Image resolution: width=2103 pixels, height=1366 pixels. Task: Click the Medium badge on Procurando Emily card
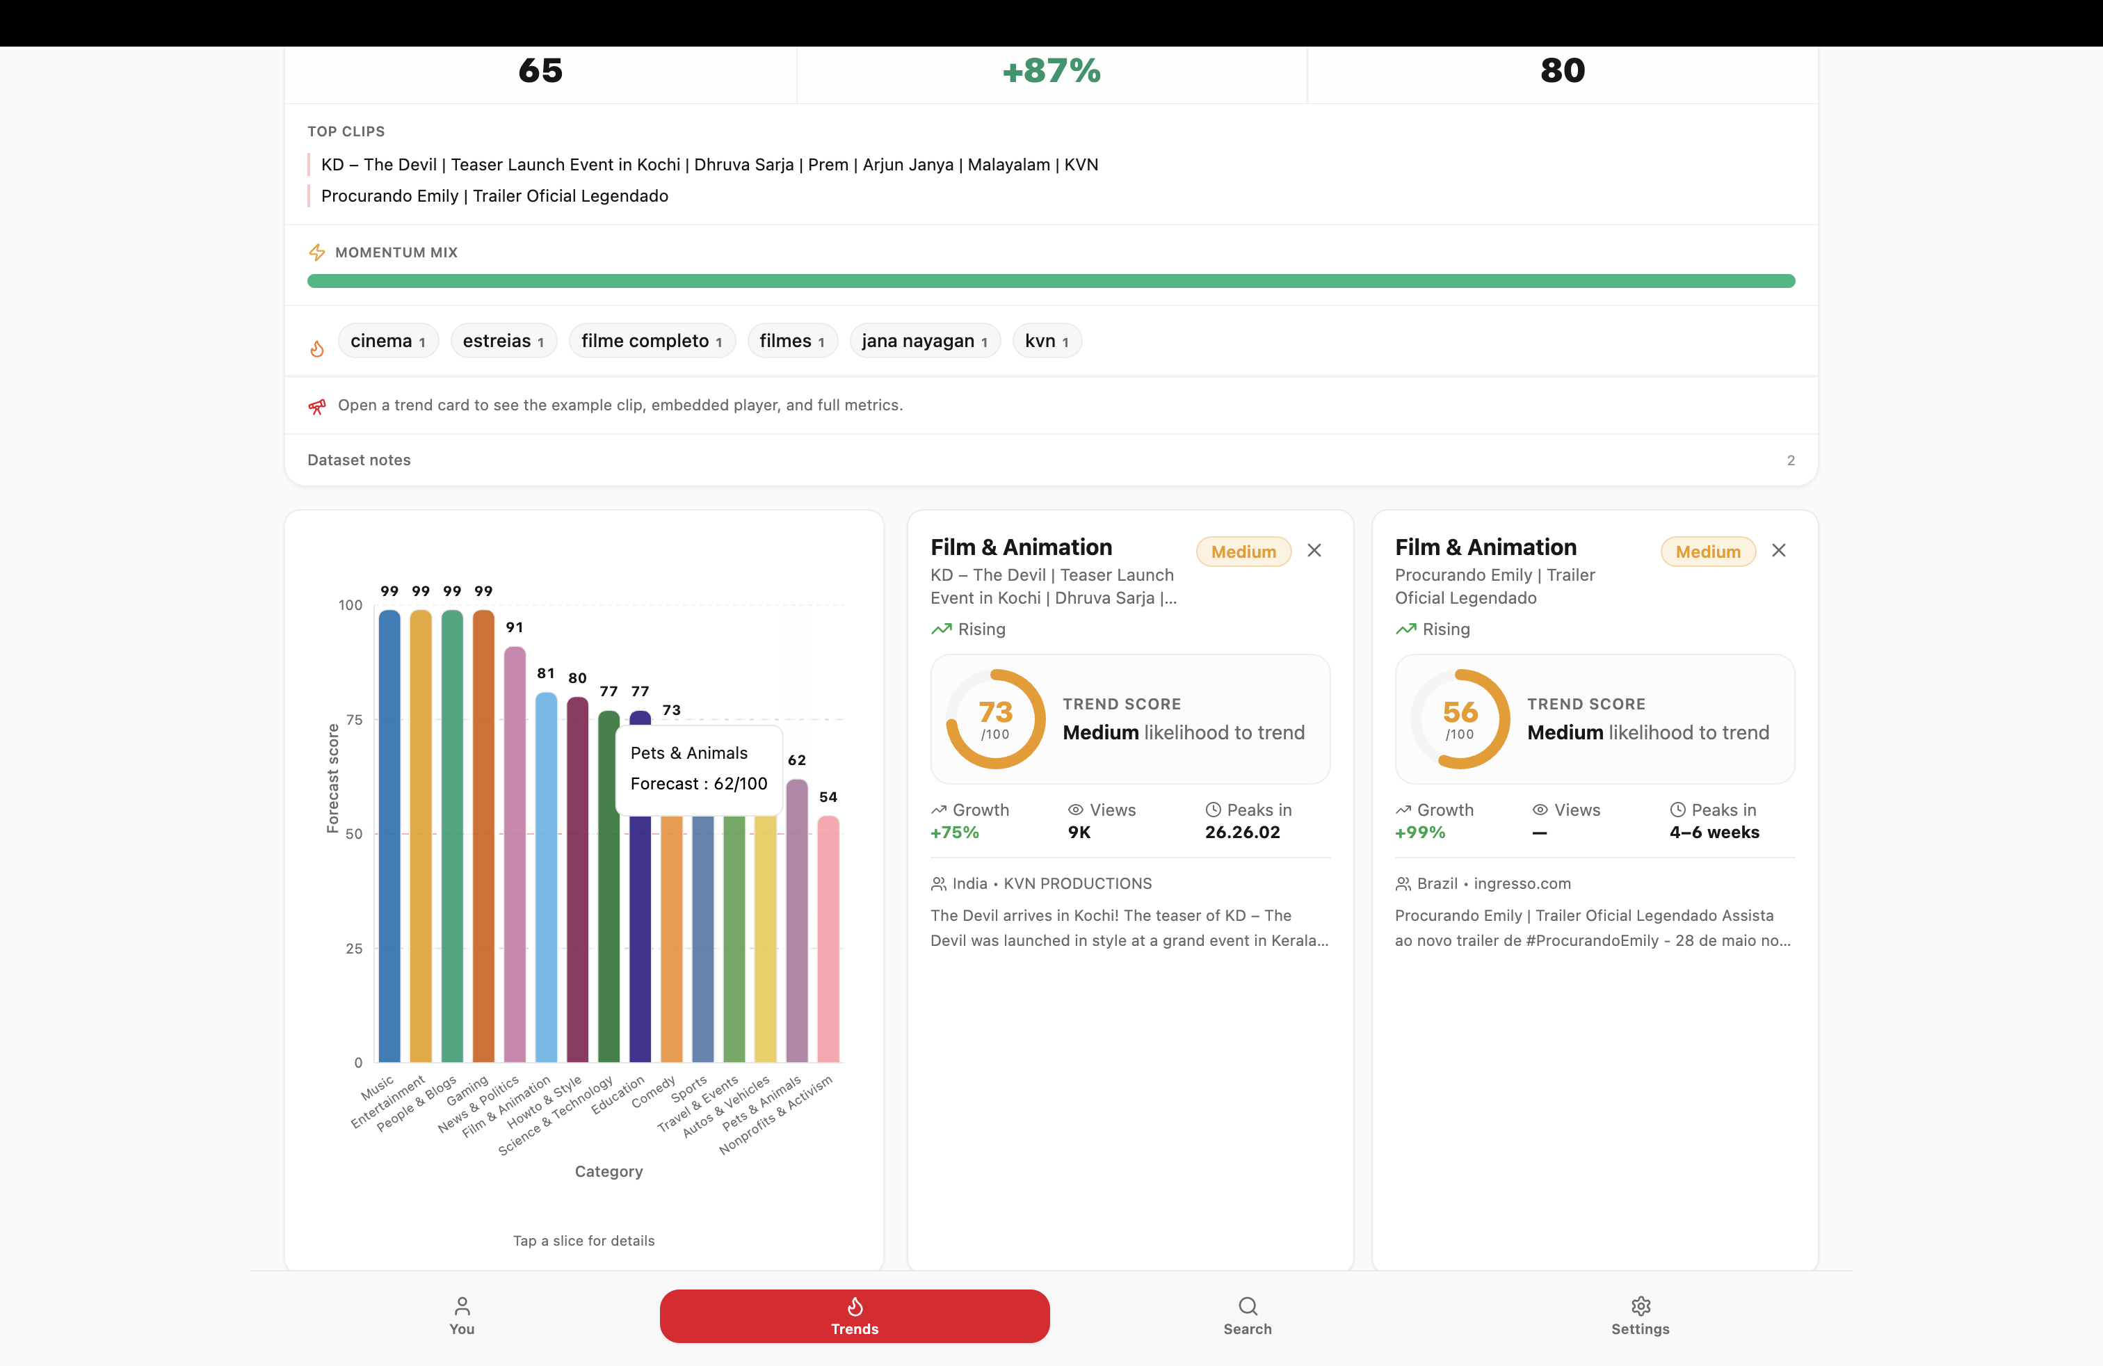pos(1708,552)
